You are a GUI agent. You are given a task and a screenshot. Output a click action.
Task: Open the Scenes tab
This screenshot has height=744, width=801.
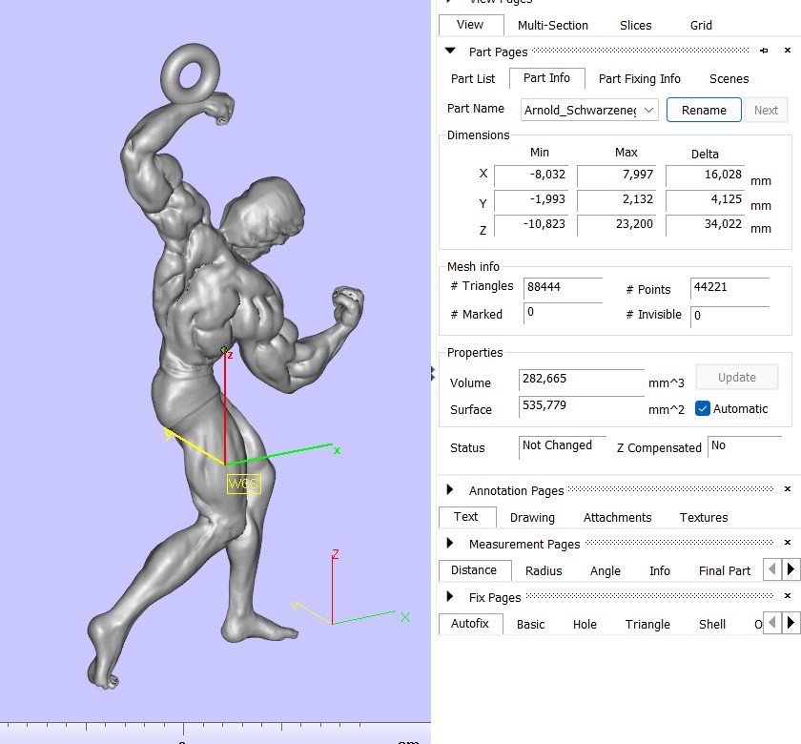coord(729,78)
